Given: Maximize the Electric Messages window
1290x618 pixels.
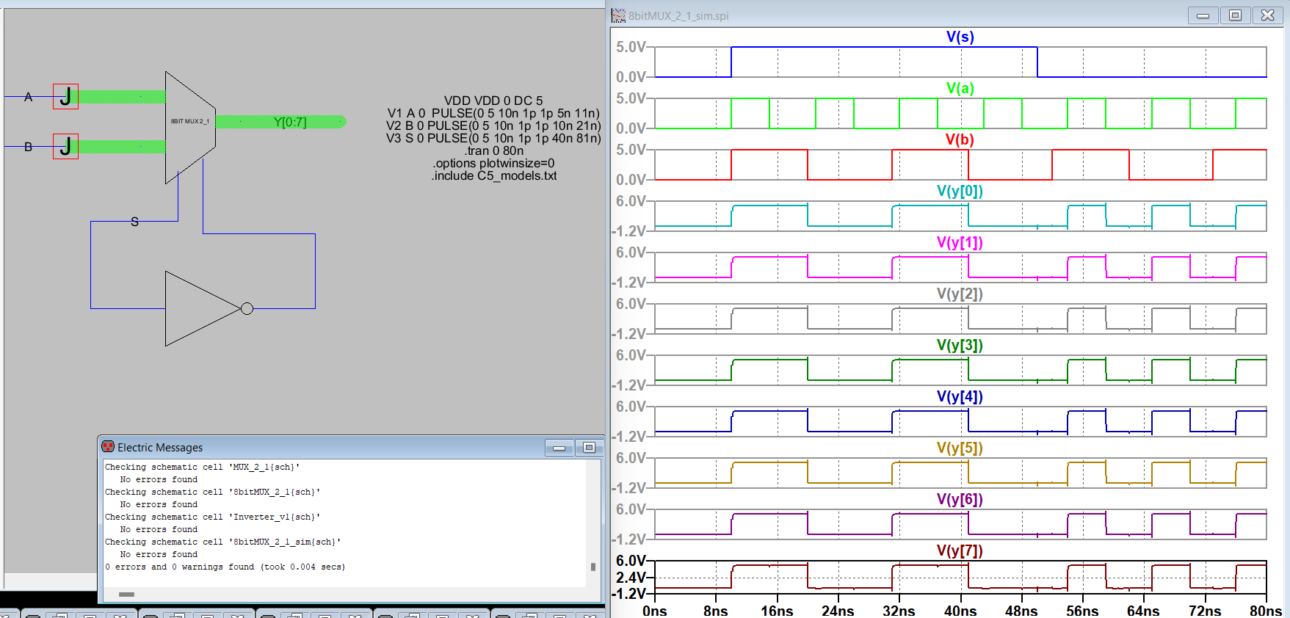Looking at the screenshot, I should coord(589,448).
